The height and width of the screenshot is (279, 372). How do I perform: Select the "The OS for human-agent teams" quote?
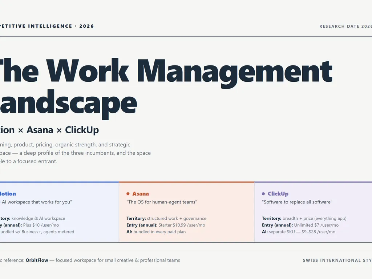(162, 202)
